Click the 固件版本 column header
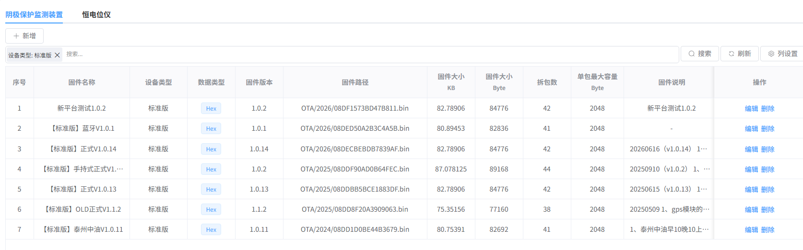The image size is (803, 250). pyautogui.click(x=260, y=82)
